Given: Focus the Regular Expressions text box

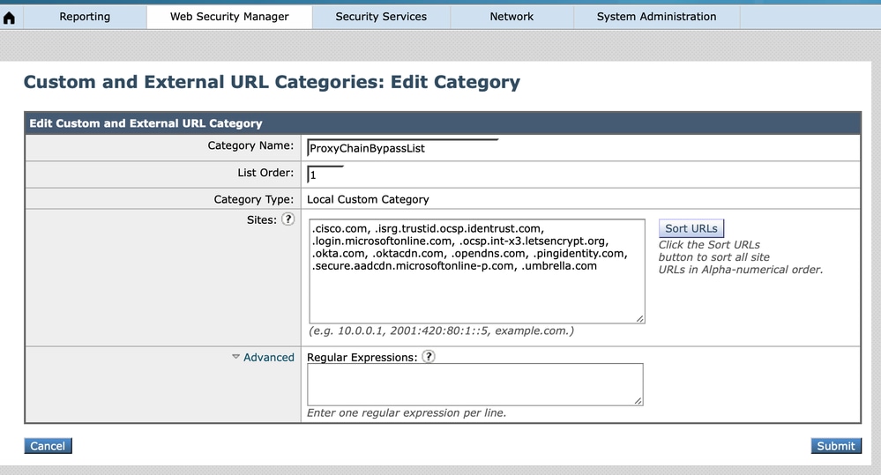Looking at the screenshot, I should pyautogui.click(x=474, y=384).
